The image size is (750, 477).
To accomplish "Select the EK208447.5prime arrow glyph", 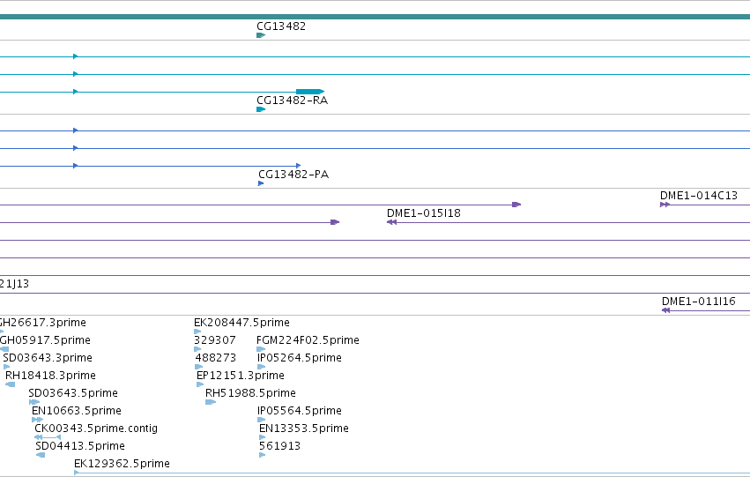I will (x=197, y=332).
